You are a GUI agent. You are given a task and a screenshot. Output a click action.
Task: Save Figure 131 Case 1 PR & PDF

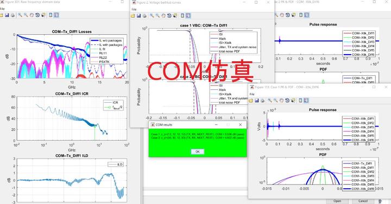(256, 101)
